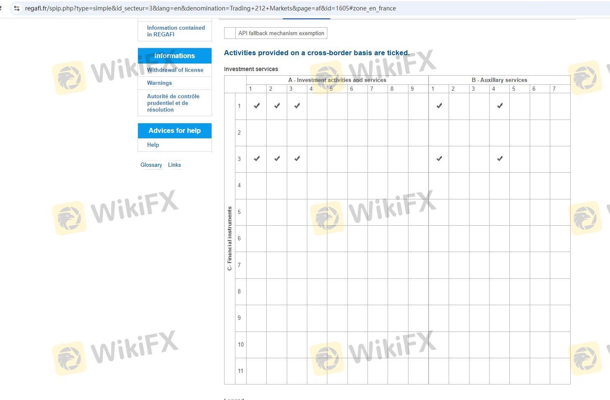This screenshot has height=400, width=610.
Task: Select the Advices for help section header
Action: [174, 130]
